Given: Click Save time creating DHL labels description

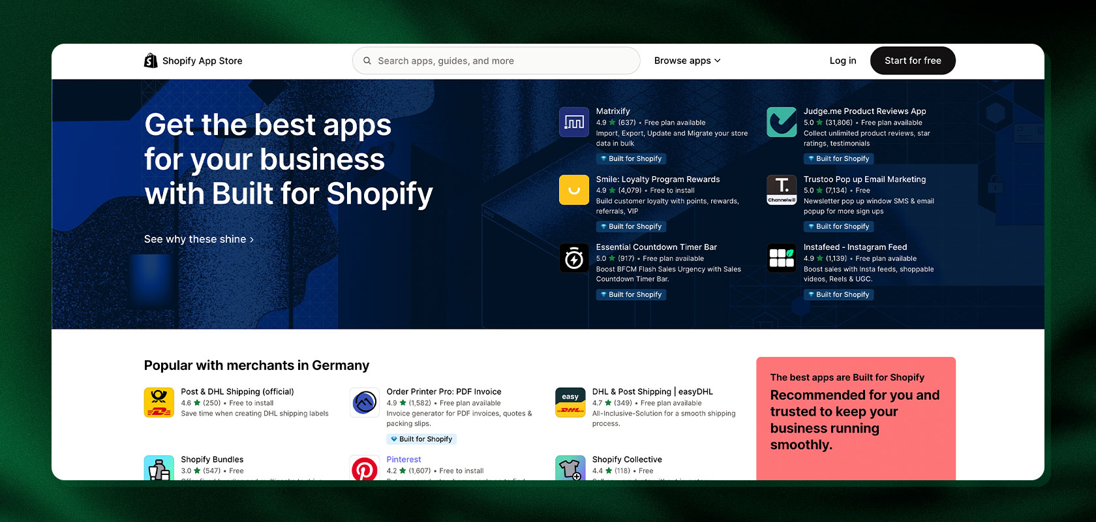Looking at the screenshot, I should tap(254, 414).
